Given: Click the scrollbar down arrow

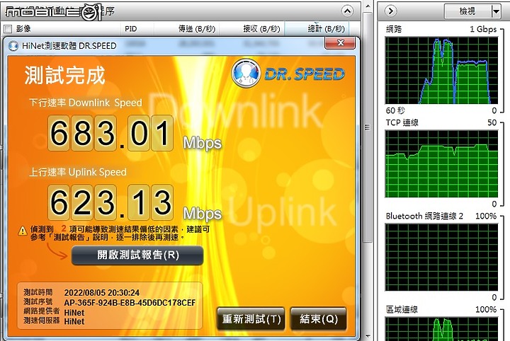Looking at the screenshot, I should tap(368, 336).
